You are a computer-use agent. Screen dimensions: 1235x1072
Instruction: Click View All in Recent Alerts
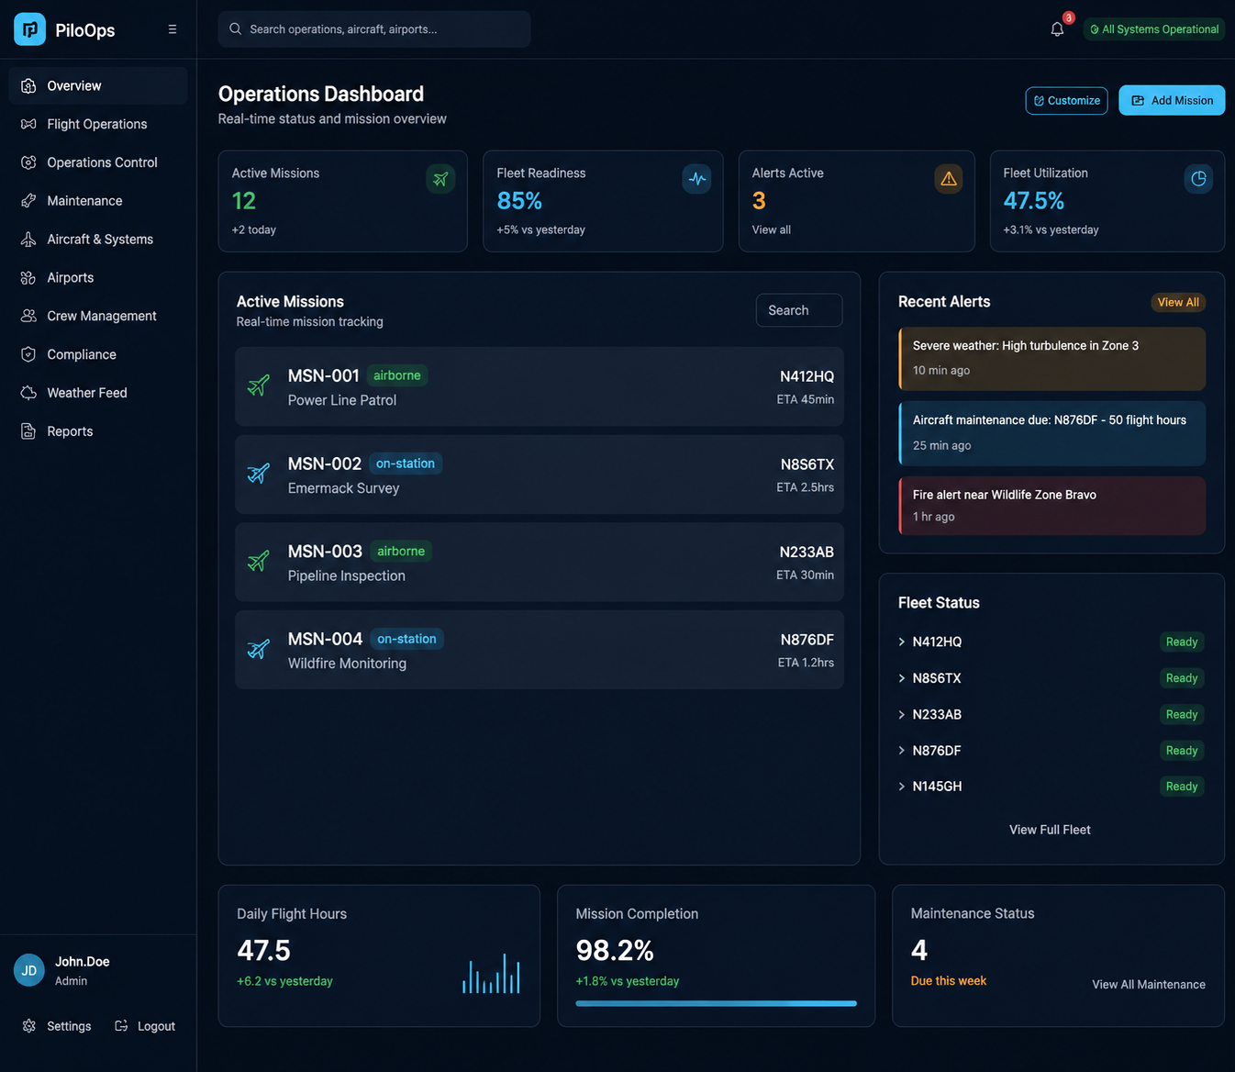pyautogui.click(x=1178, y=302)
